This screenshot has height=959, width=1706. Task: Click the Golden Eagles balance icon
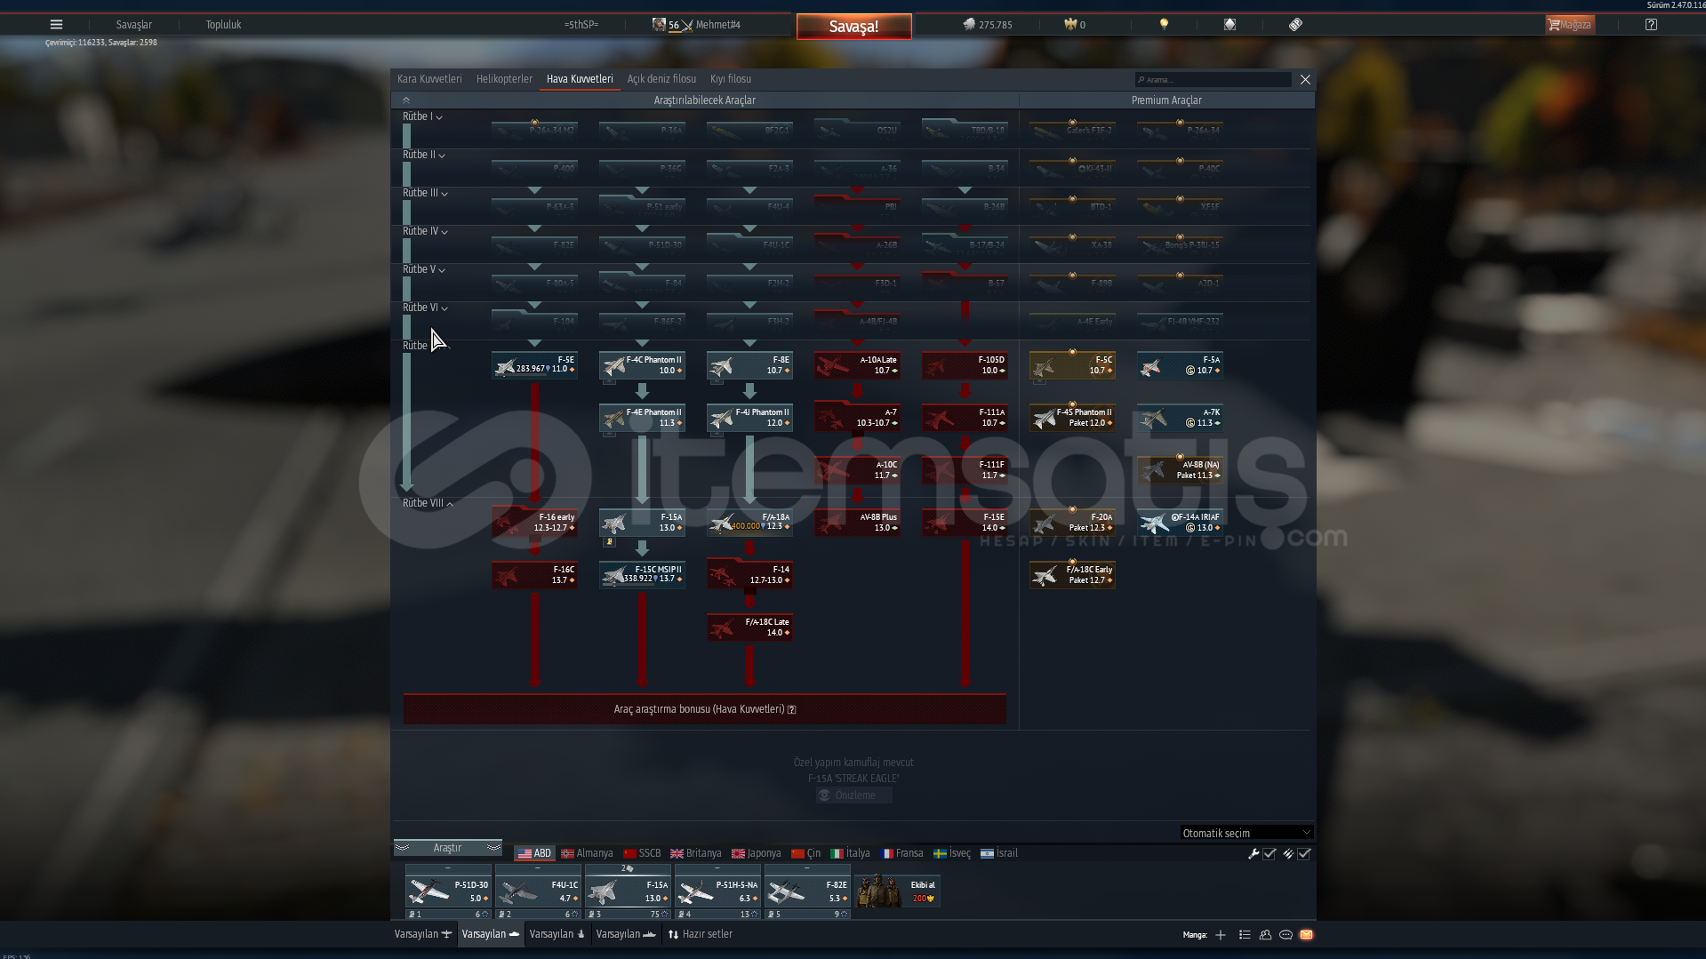point(1070,25)
